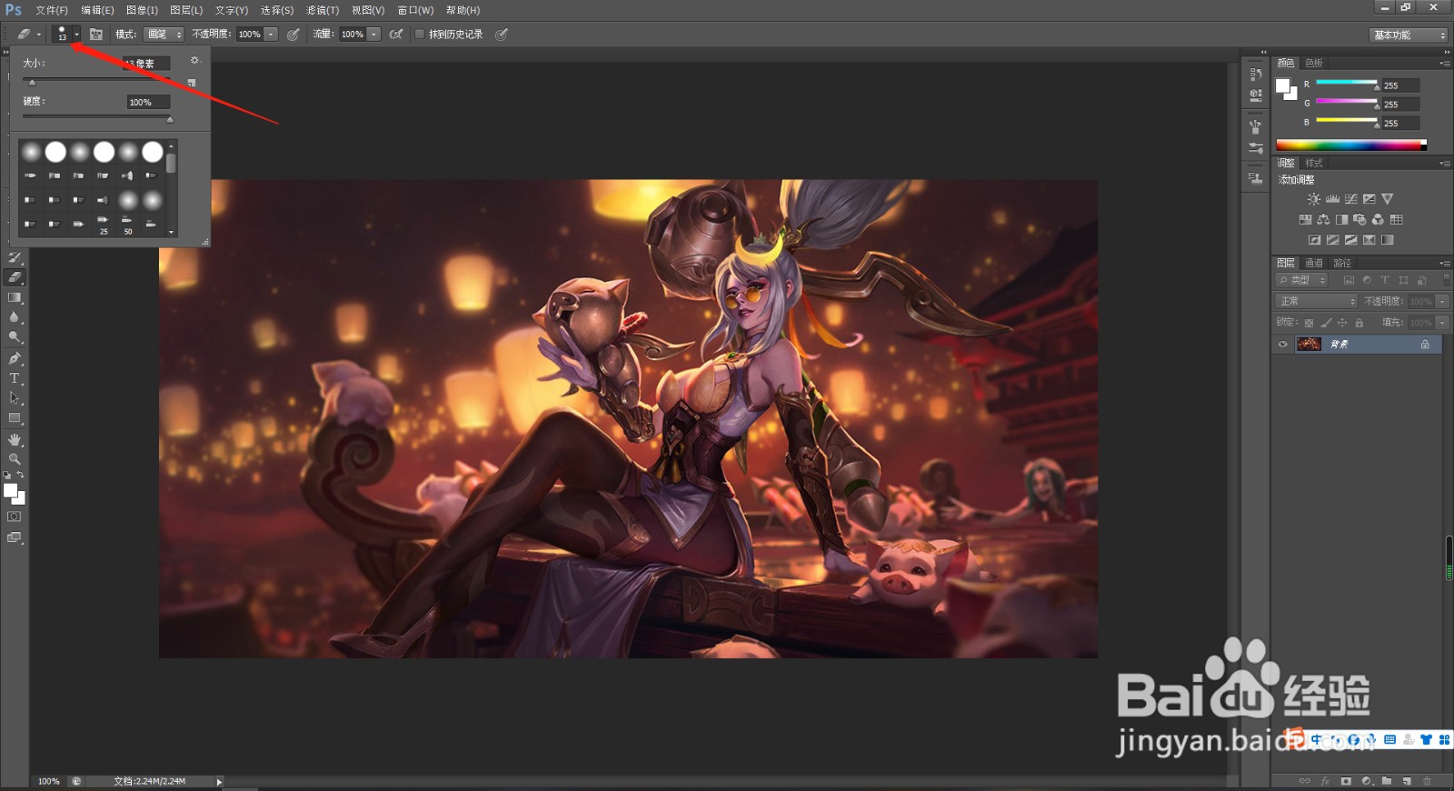Screen dimensions: 1454x791
Task: Add Photo Filter adjustment icon
Action: point(1359,219)
